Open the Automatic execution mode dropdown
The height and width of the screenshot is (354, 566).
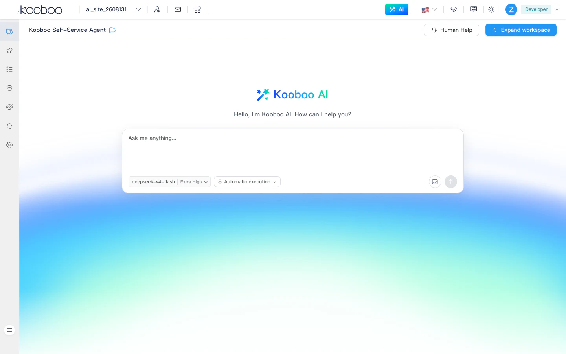click(x=247, y=182)
